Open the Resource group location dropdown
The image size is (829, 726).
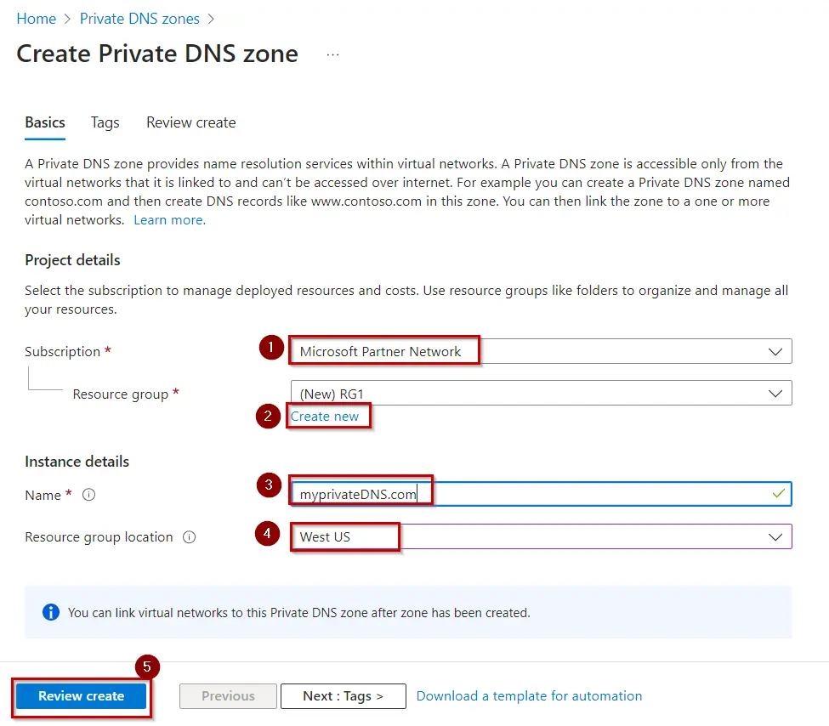[x=774, y=536]
